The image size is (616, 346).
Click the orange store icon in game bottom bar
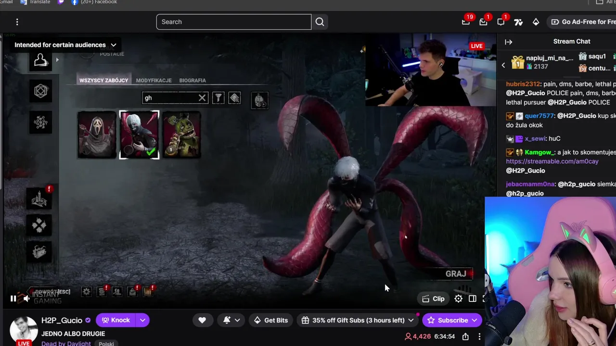point(148,291)
